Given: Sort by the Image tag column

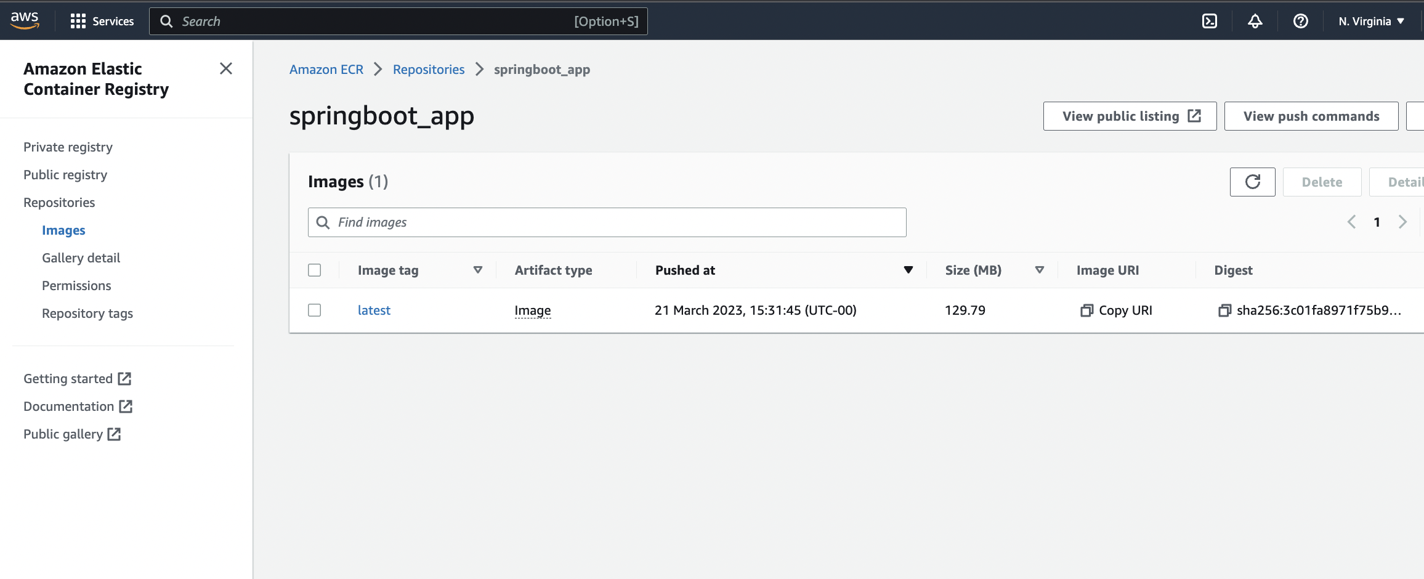Looking at the screenshot, I should pyautogui.click(x=477, y=270).
